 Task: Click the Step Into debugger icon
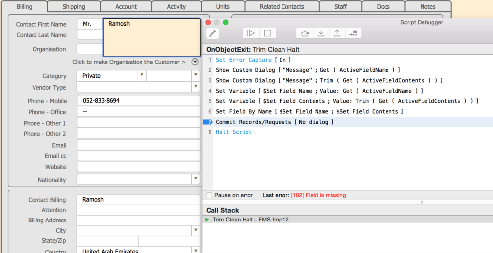[321, 33]
